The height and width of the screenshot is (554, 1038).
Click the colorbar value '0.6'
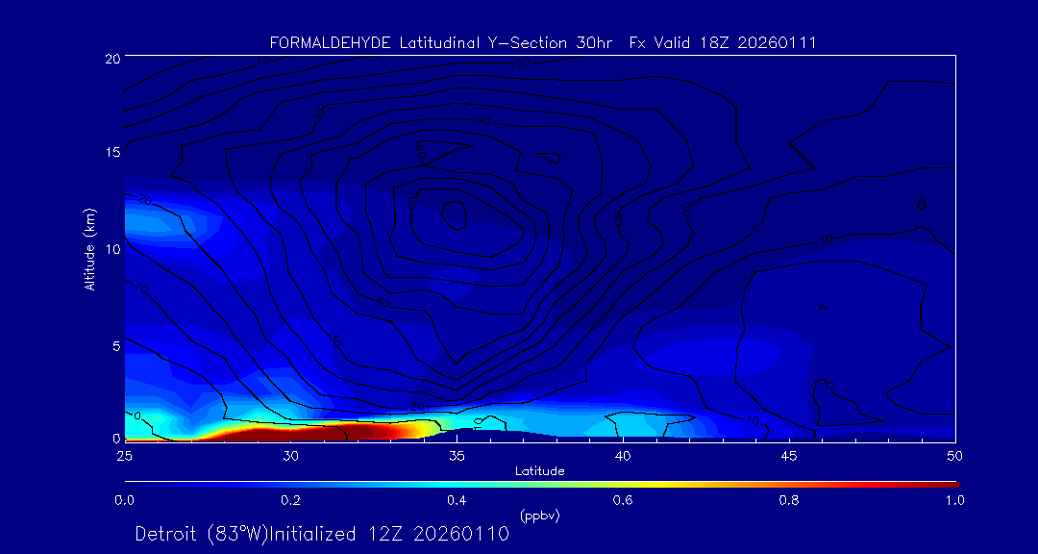click(x=622, y=500)
